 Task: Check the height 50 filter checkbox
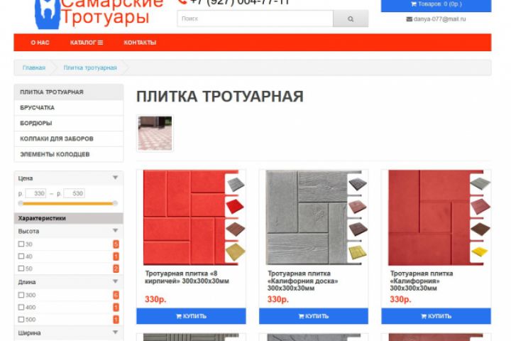[21, 269]
